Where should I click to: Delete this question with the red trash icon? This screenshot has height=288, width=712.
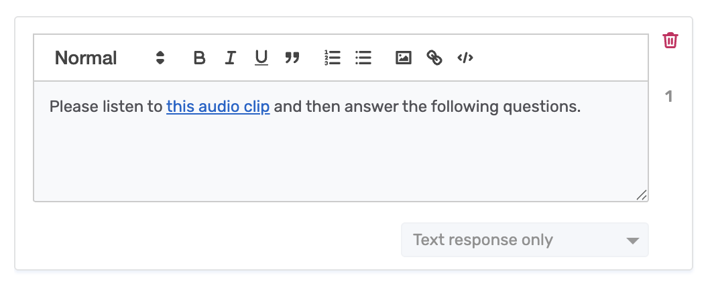click(670, 40)
